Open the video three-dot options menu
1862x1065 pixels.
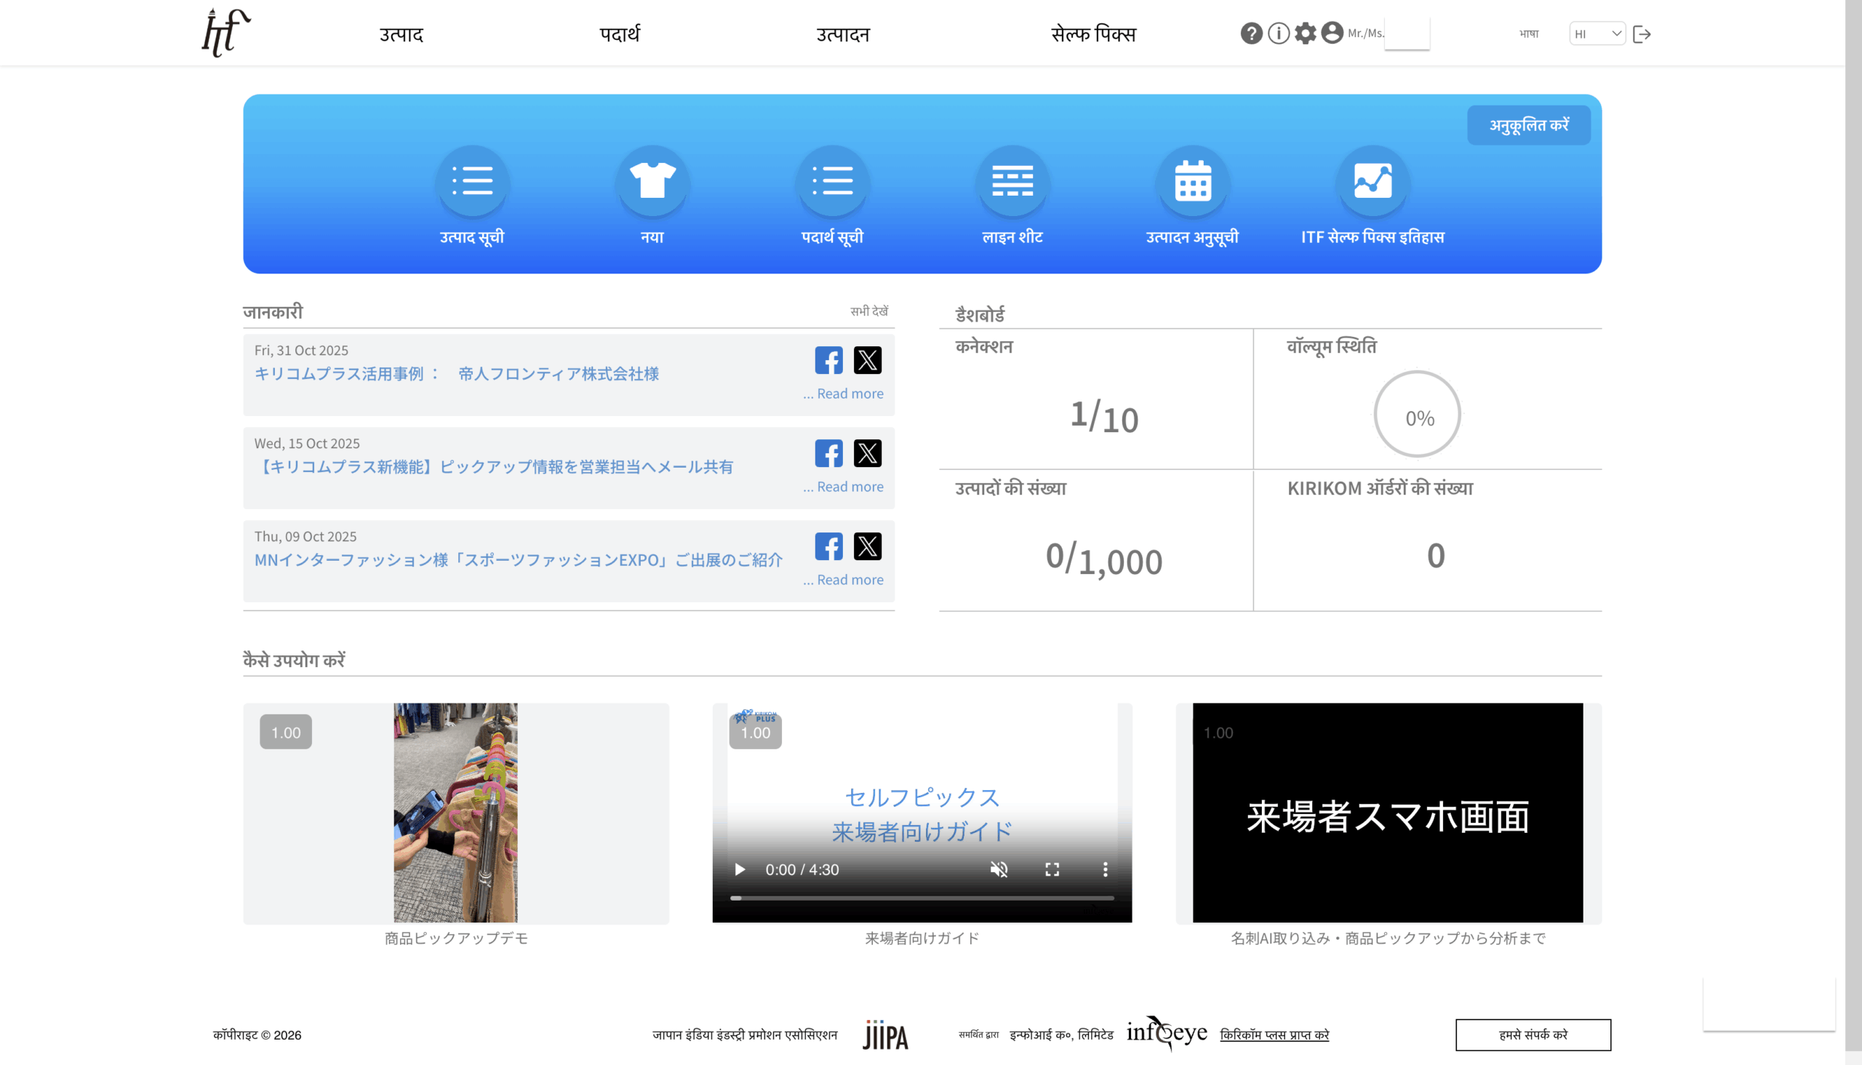1105,869
